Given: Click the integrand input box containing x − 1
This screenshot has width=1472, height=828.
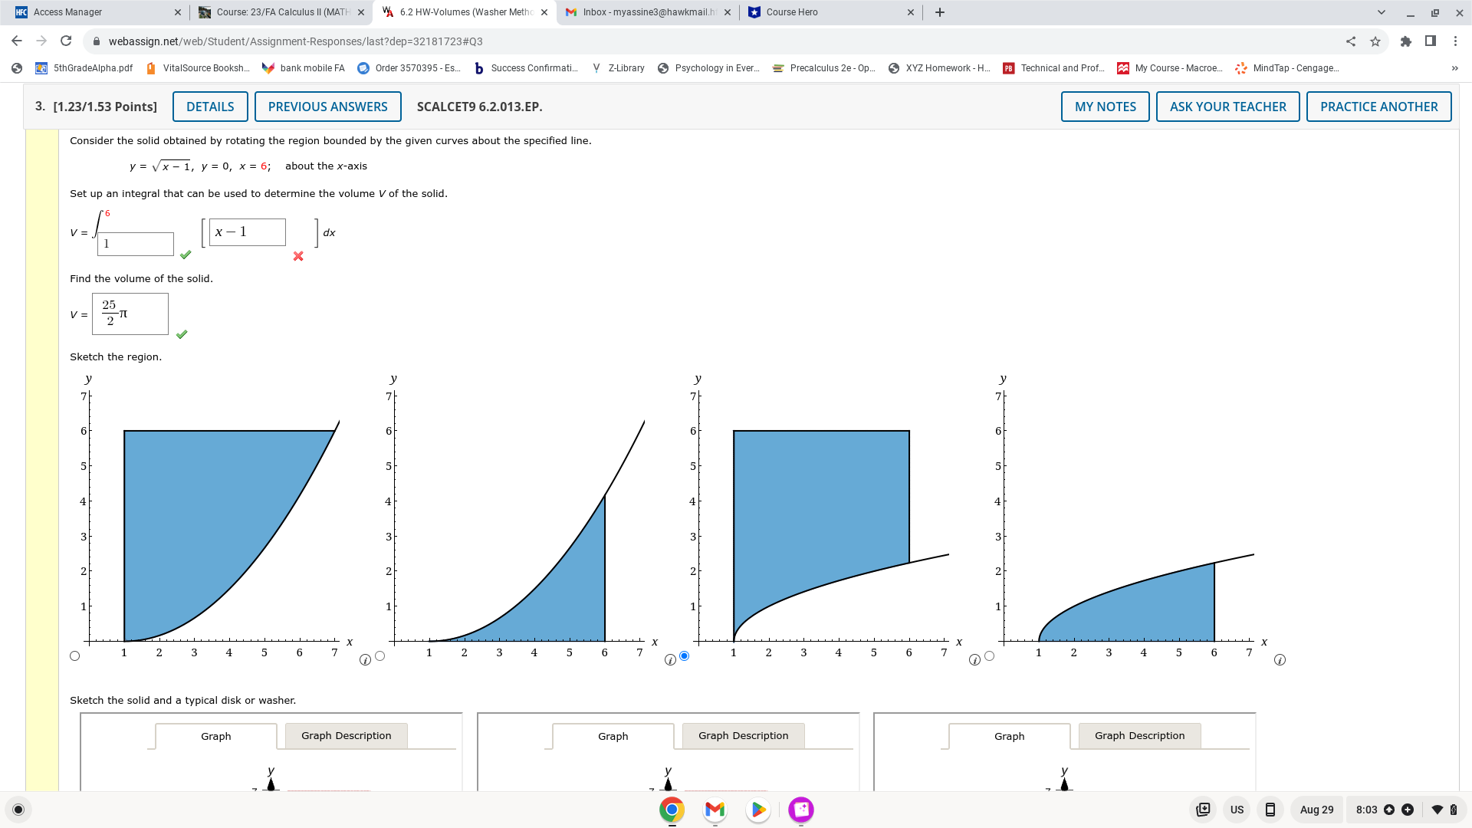Looking at the screenshot, I should pos(248,232).
